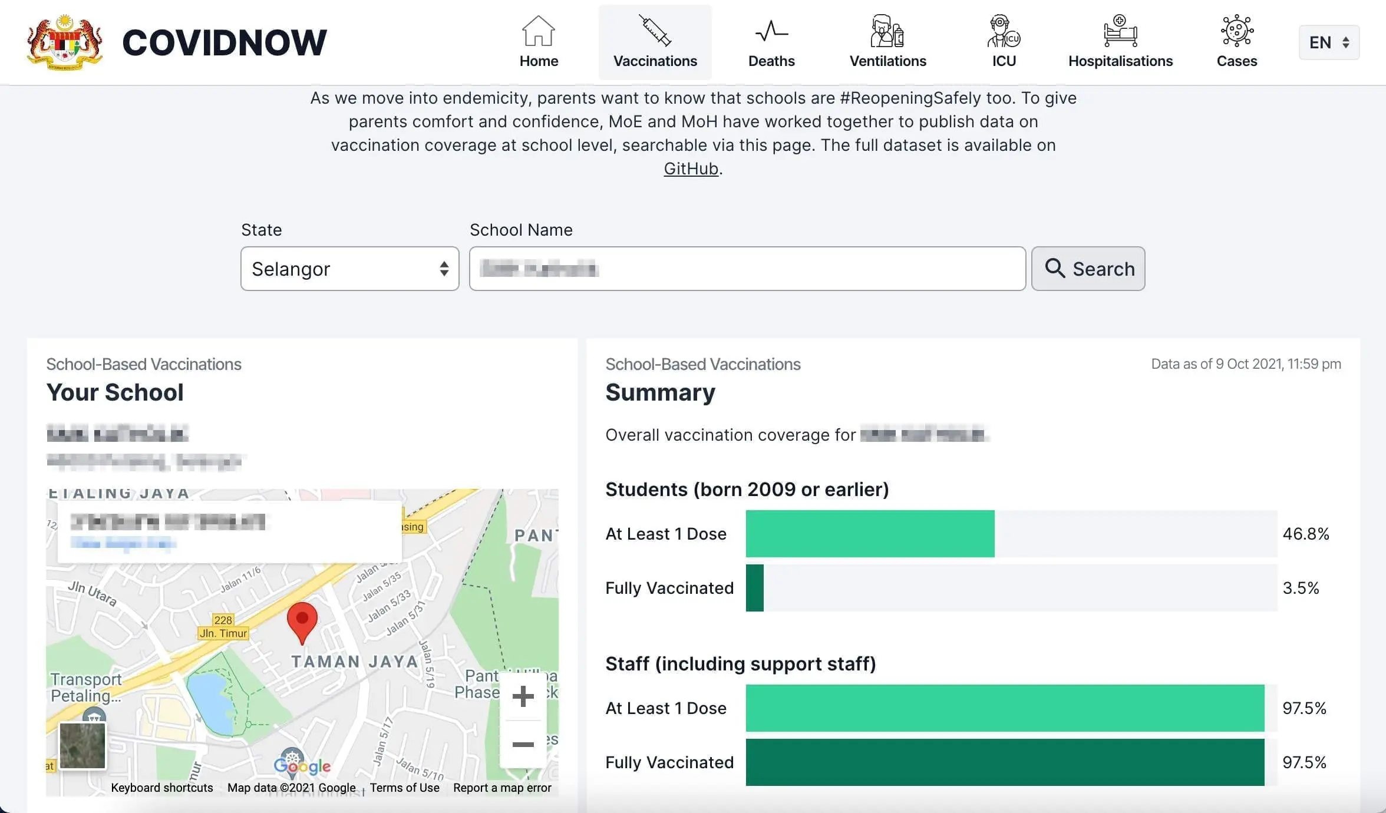Select the ICU doctor icon

1004,31
